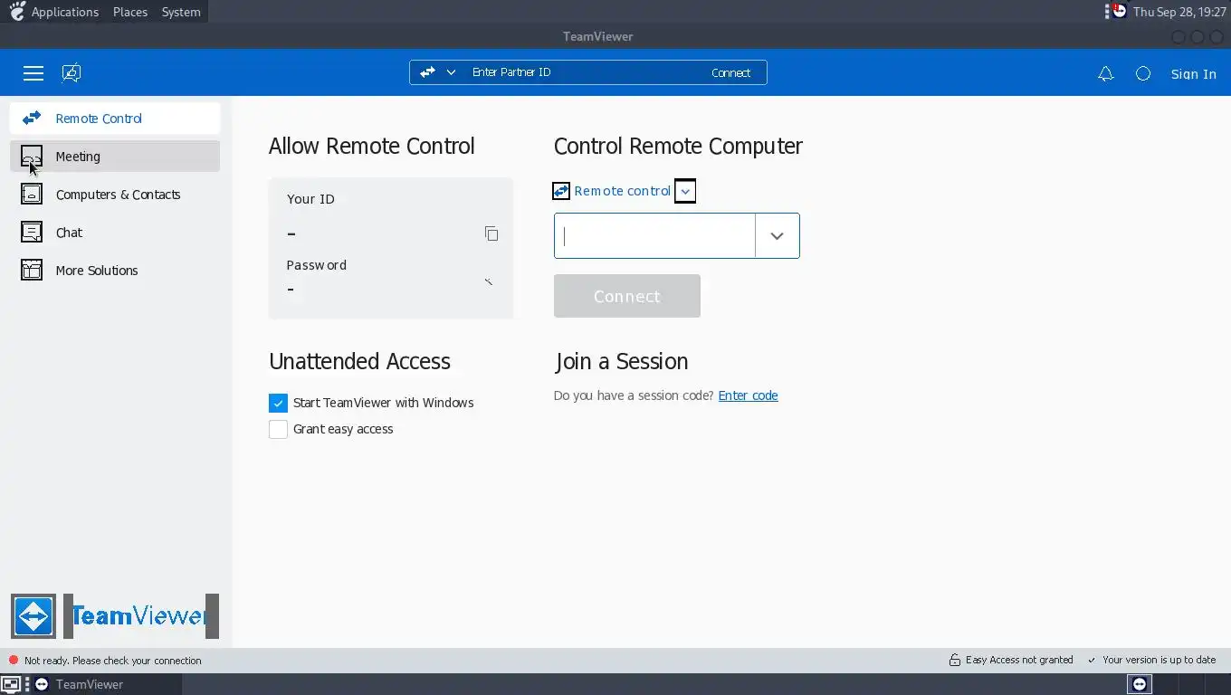The width and height of the screenshot is (1231, 695).
Task: Click the password edit icon
Action: (489, 282)
